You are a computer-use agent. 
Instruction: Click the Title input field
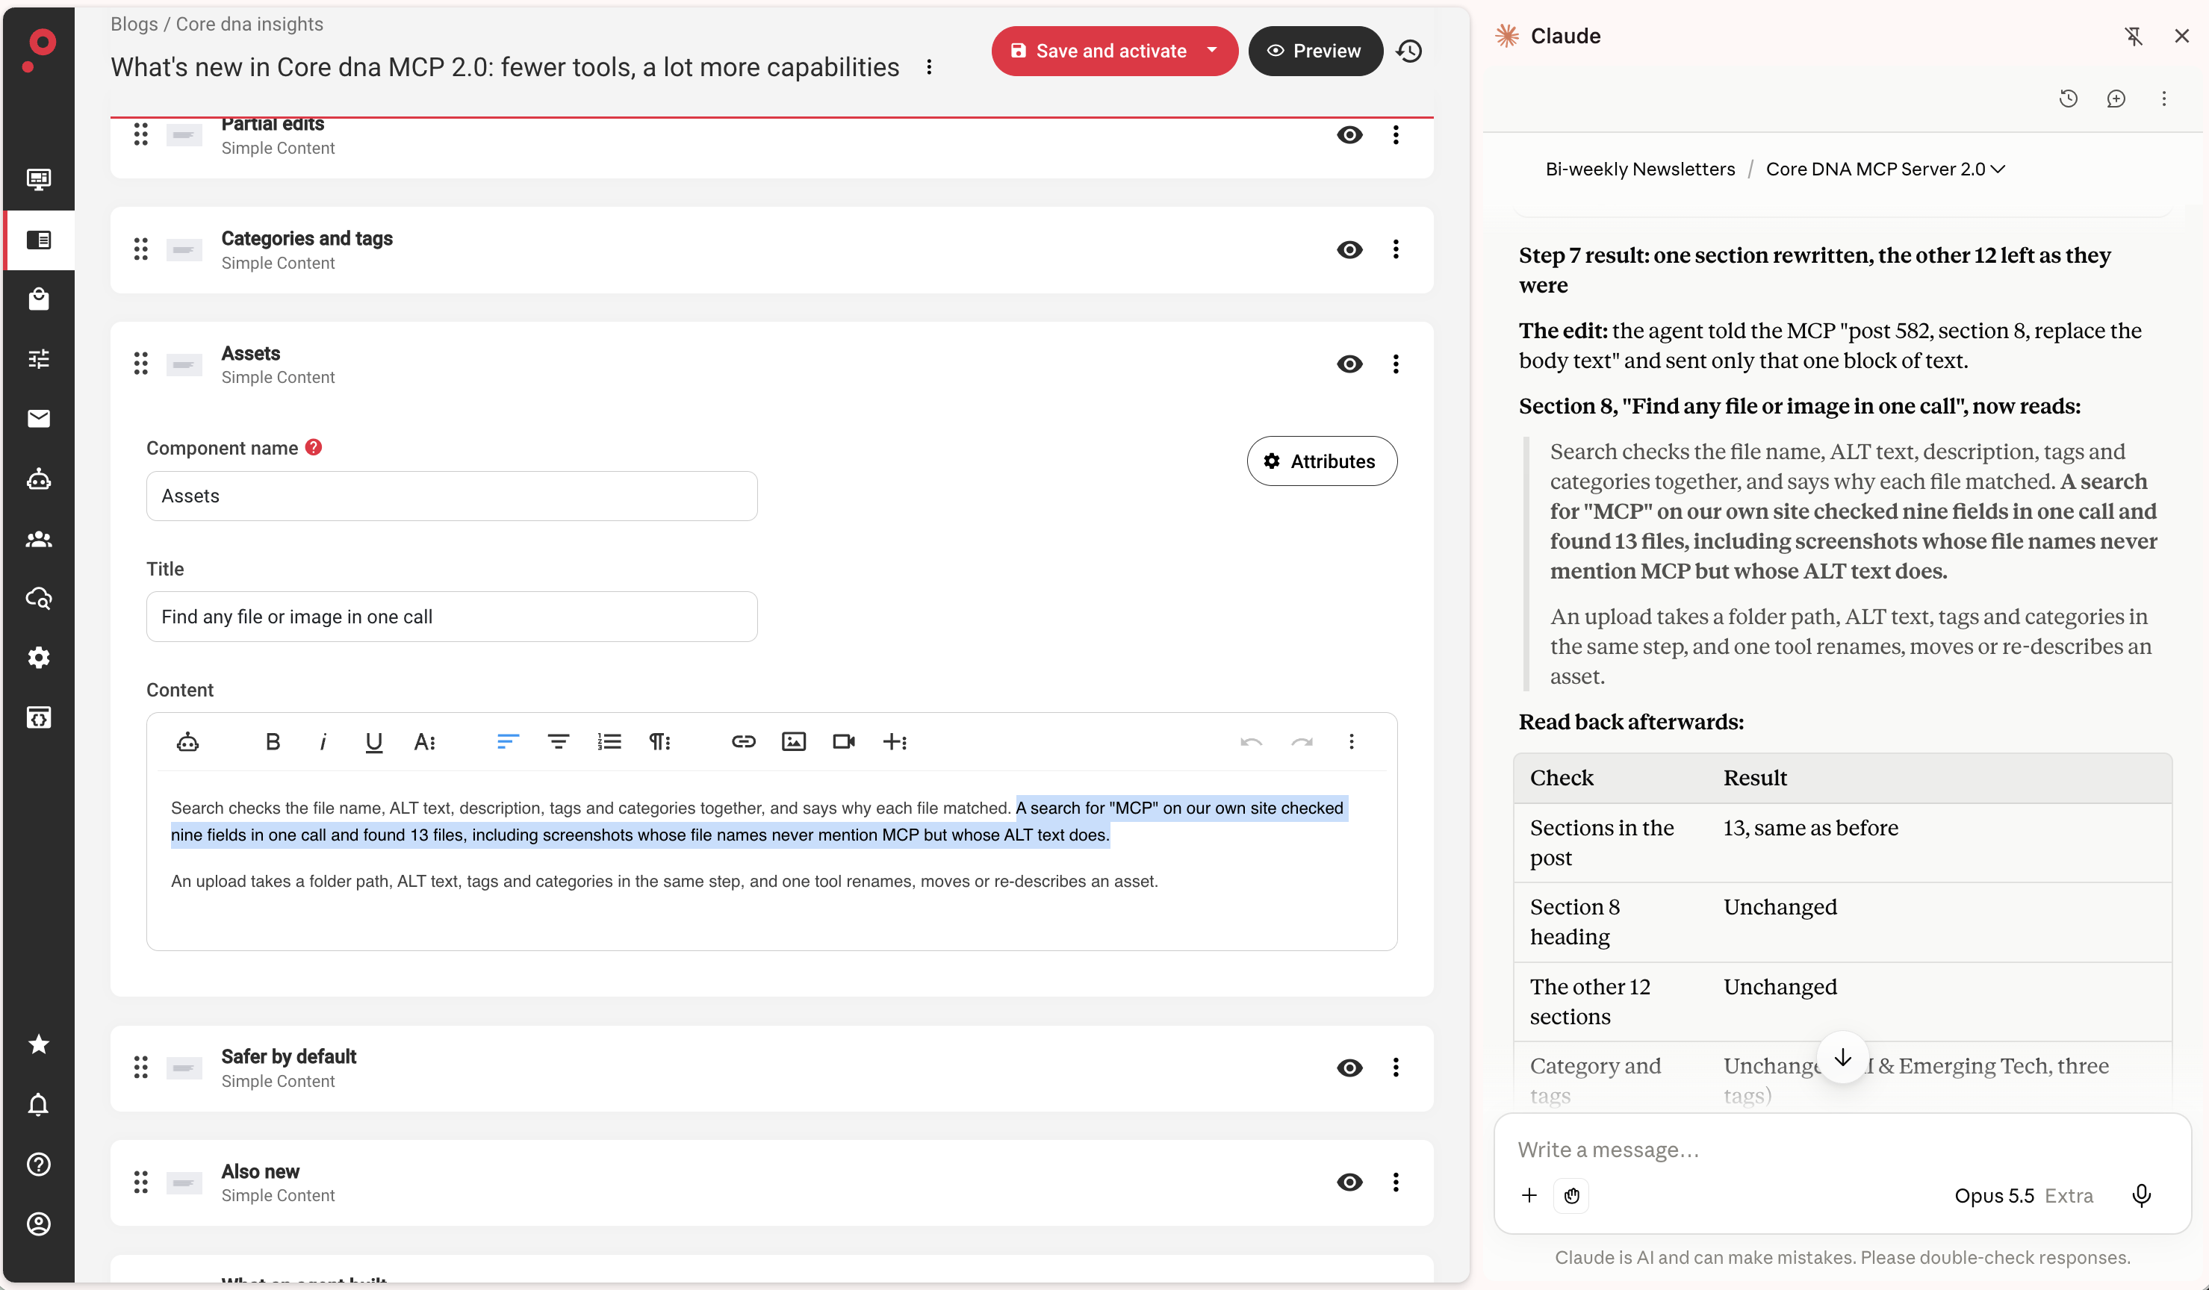(x=452, y=617)
